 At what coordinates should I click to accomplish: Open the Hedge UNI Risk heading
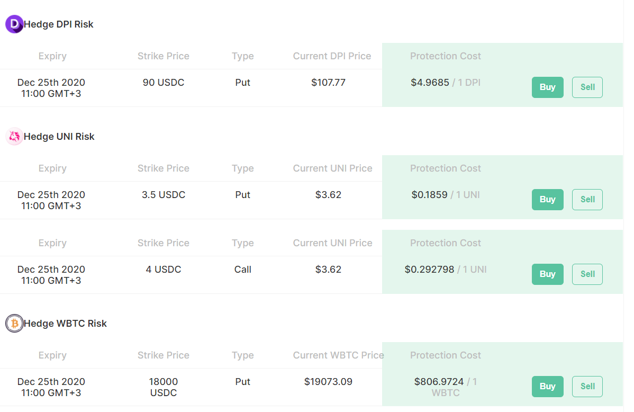pos(59,137)
